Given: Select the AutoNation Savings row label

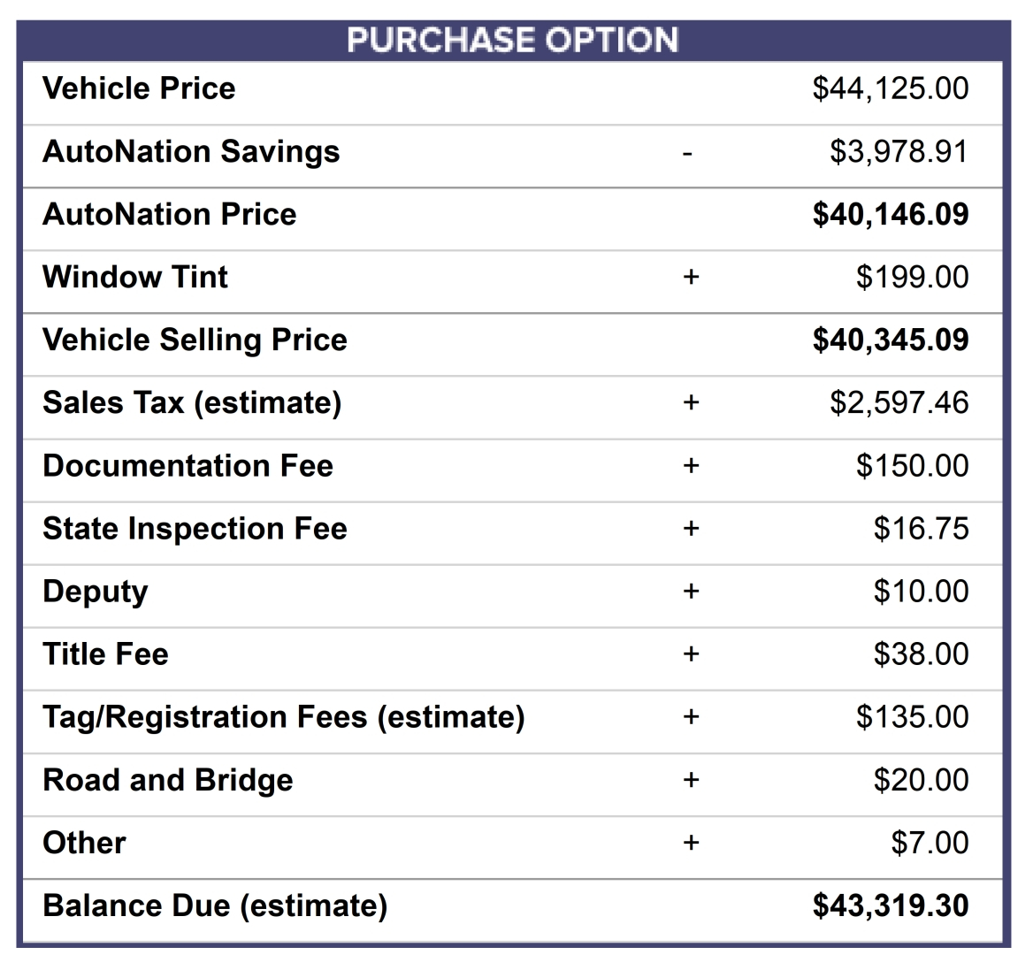Looking at the screenshot, I should pos(191,152).
